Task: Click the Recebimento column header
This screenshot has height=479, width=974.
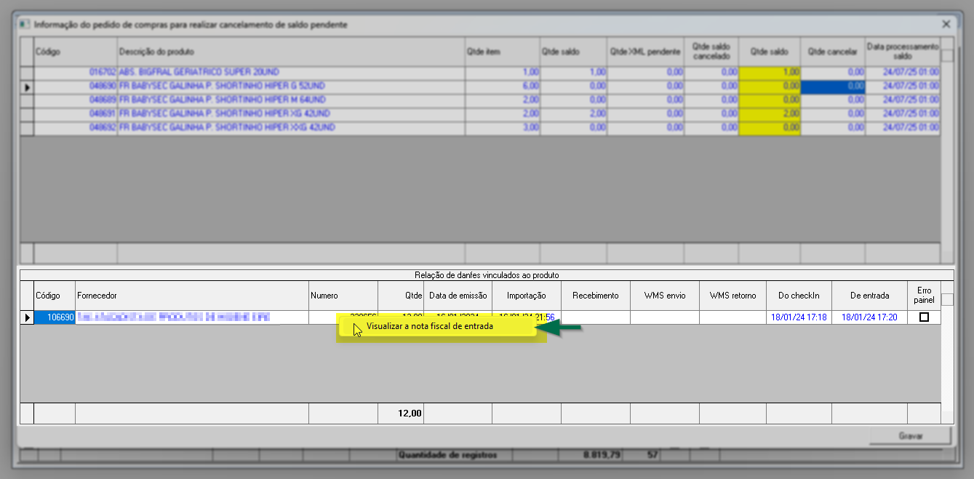Action: pyautogui.click(x=596, y=296)
